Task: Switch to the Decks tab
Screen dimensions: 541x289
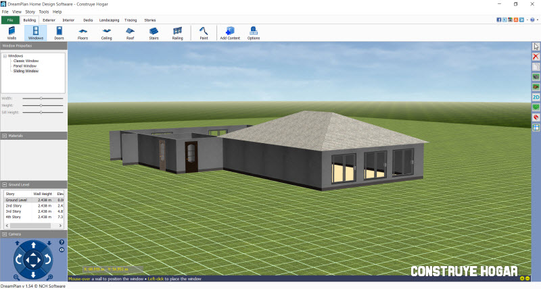Action: coord(88,20)
